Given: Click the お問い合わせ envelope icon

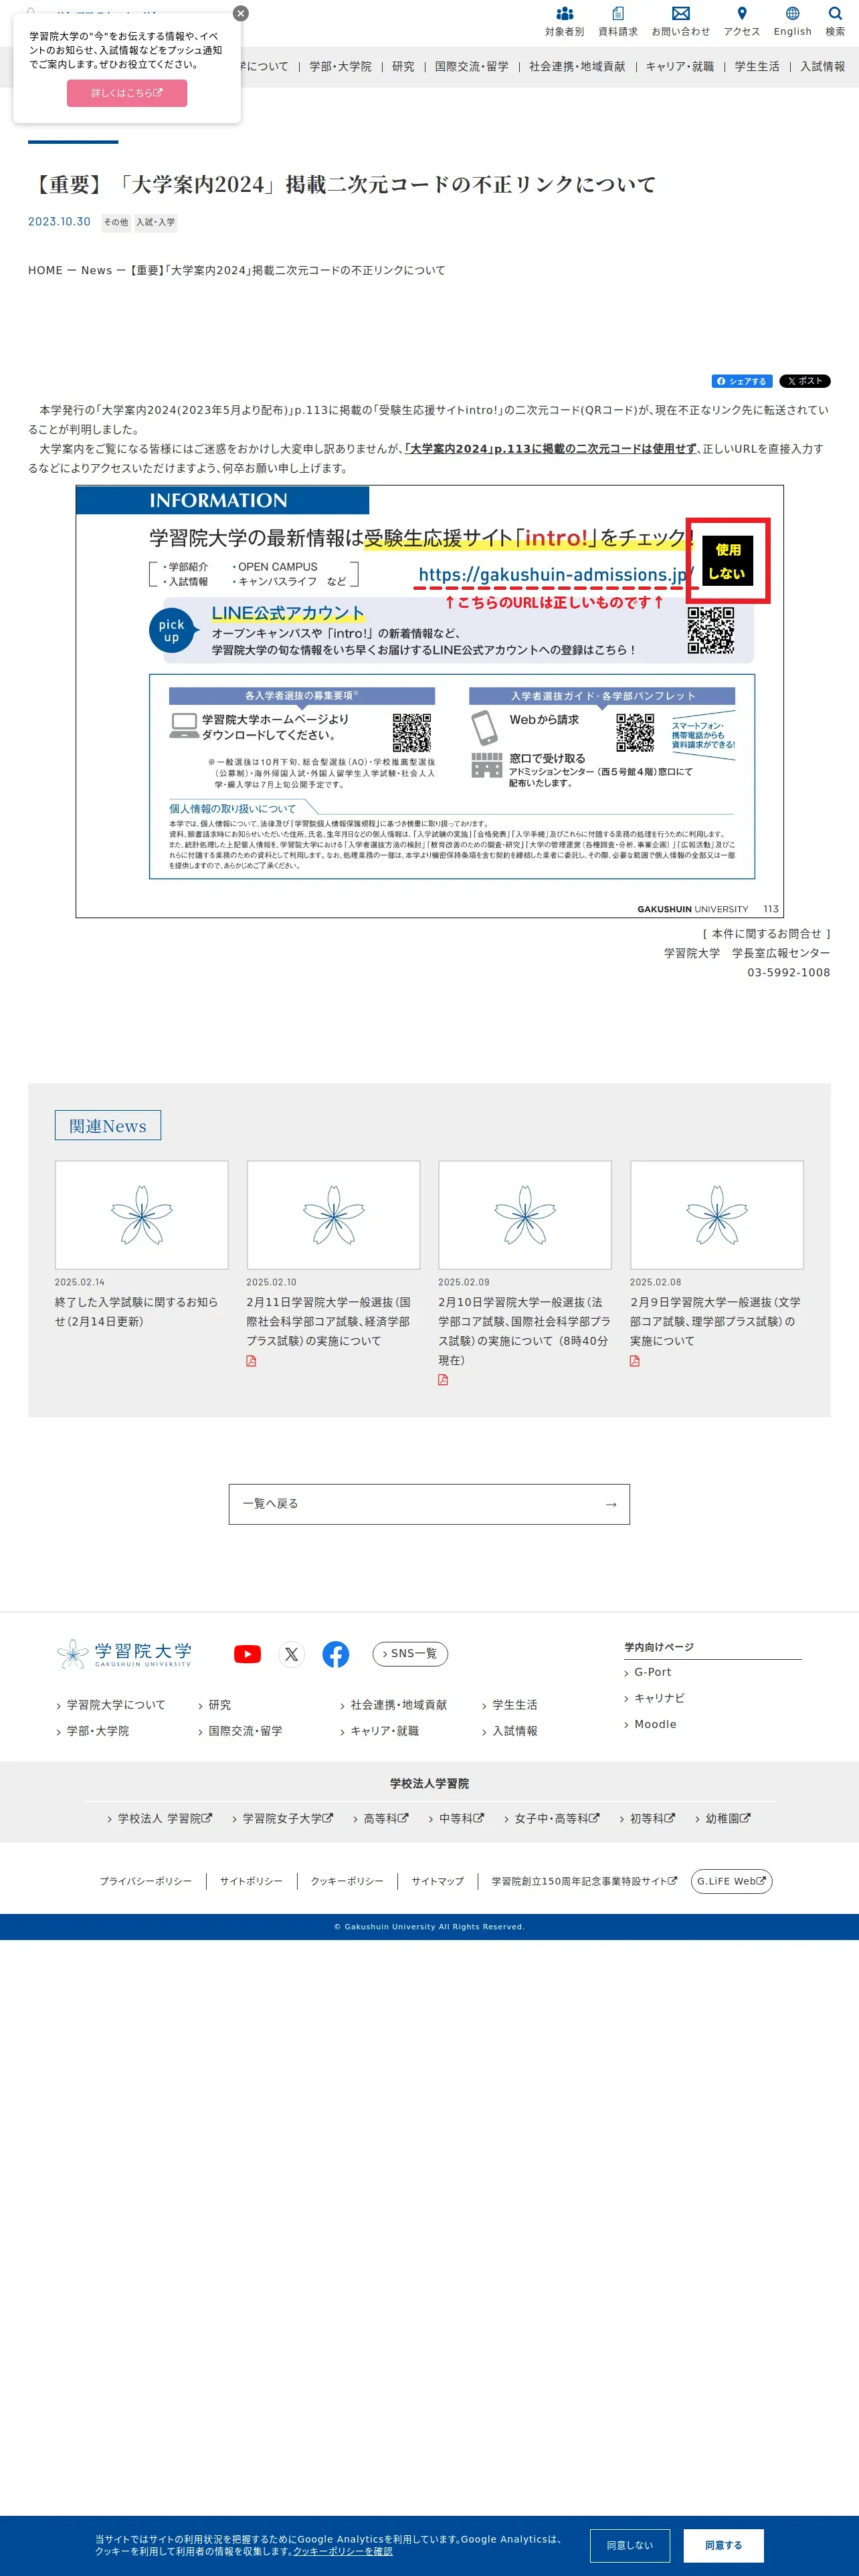Looking at the screenshot, I should coord(681,21).
